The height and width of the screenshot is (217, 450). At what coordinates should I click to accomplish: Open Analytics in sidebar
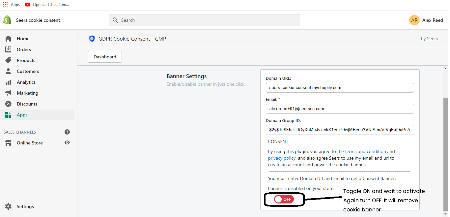tap(26, 82)
